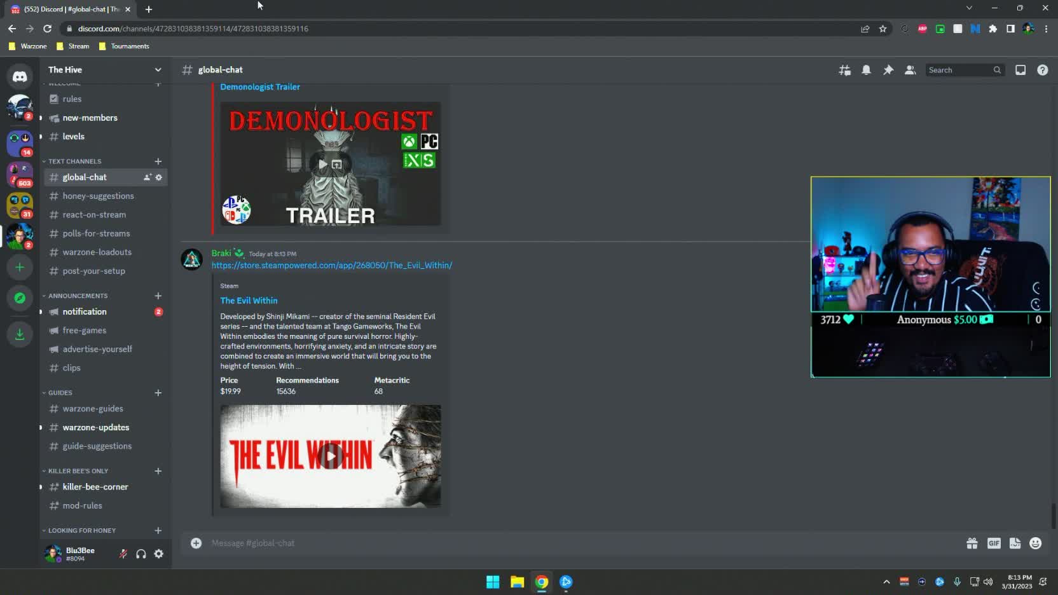
Task: Open the Tournaments bookmarks folder
Action: coord(124,46)
